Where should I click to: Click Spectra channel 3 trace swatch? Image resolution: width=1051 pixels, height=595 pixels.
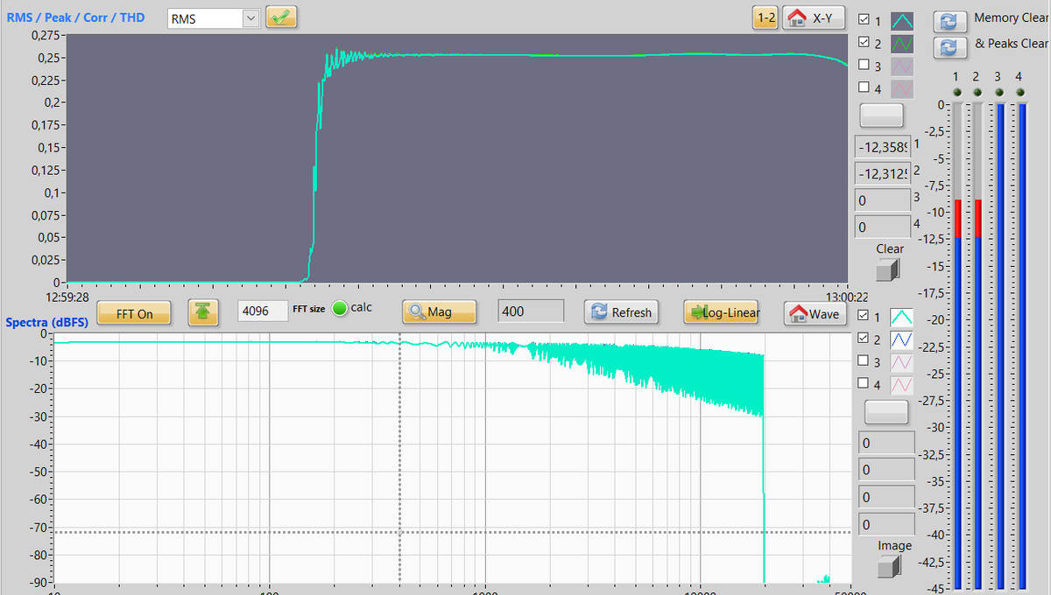(x=902, y=362)
